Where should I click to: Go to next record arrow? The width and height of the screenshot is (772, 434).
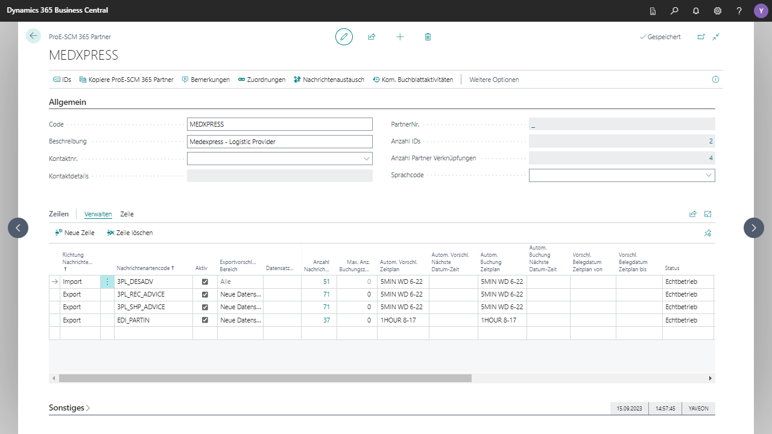[x=754, y=228]
